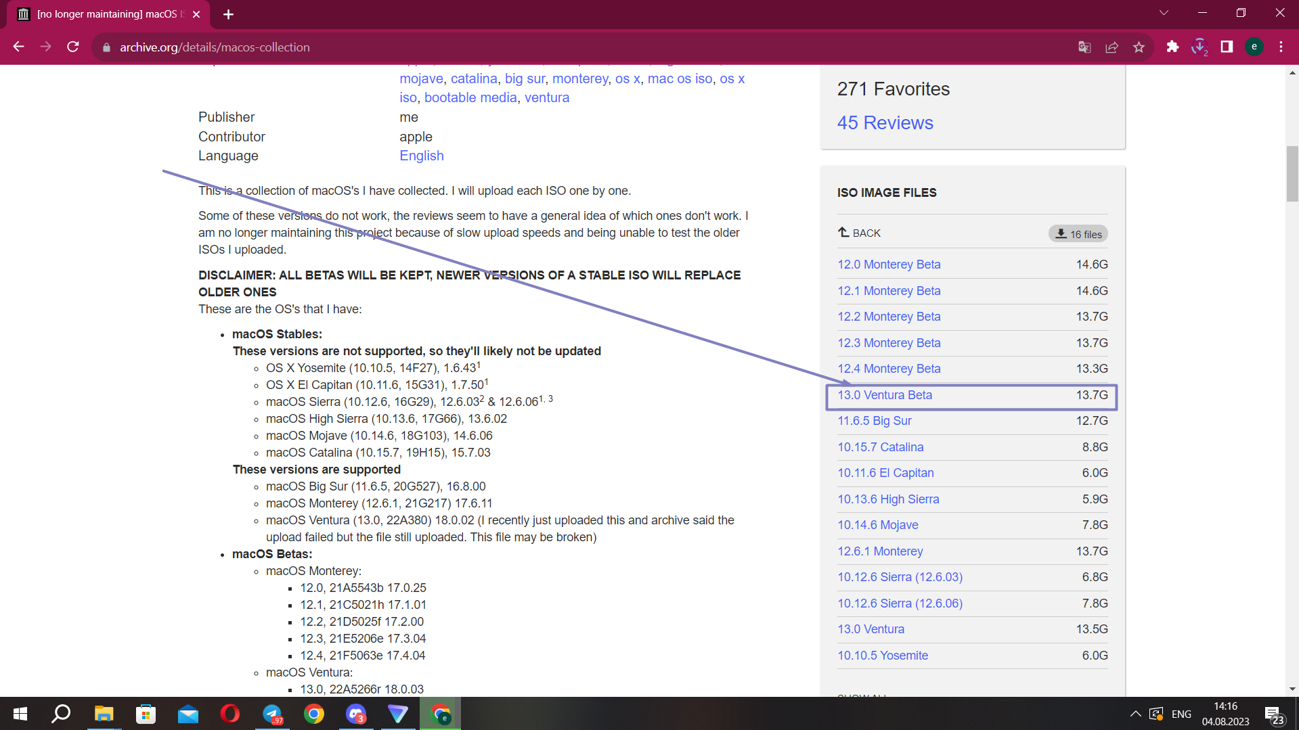
Task: Click the address bar URL
Action: 215,47
